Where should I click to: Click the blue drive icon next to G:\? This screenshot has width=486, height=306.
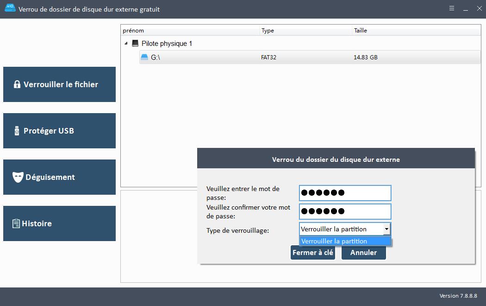click(x=144, y=57)
